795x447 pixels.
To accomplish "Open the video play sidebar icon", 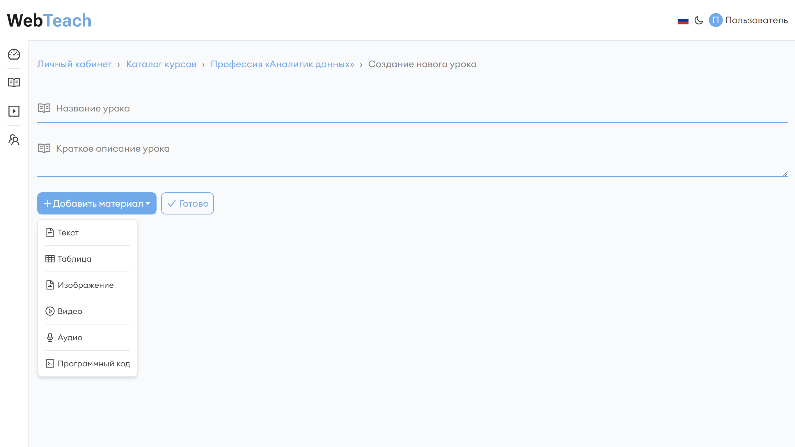I will click(14, 111).
